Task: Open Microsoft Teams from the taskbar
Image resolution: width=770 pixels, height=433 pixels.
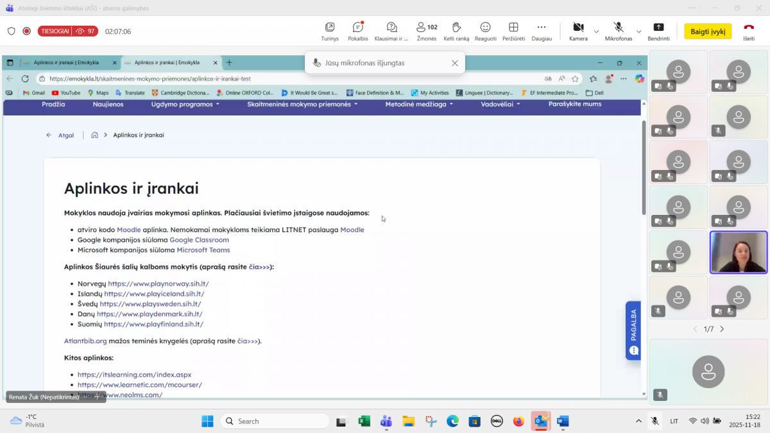Action: pos(386,421)
